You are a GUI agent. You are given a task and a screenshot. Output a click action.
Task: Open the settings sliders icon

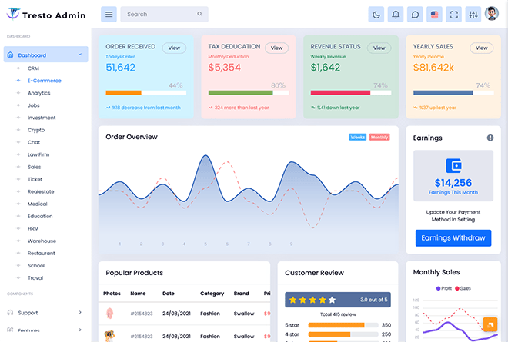click(x=473, y=14)
